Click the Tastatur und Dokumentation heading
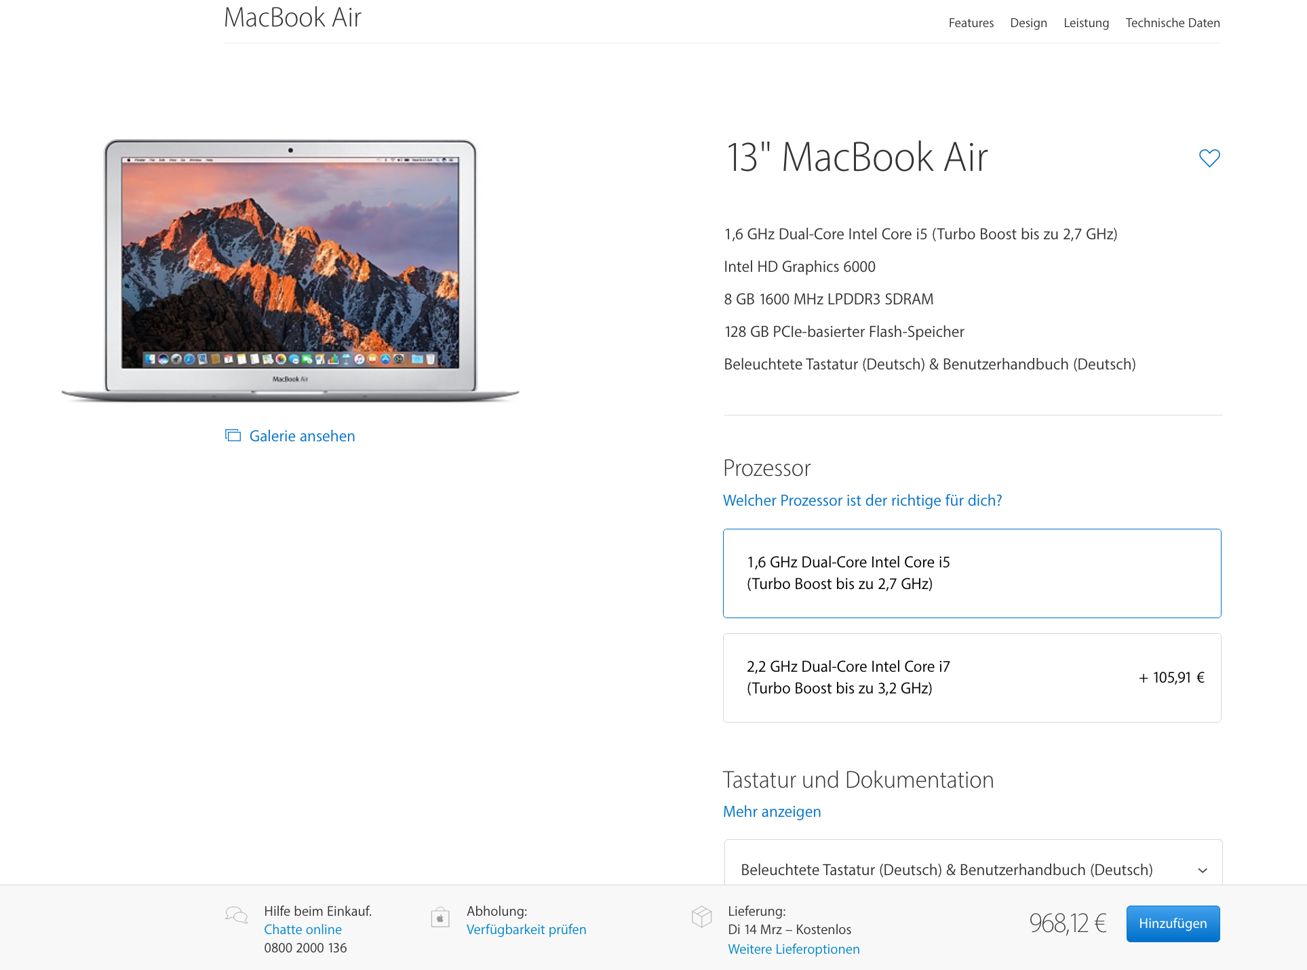 (x=858, y=780)
